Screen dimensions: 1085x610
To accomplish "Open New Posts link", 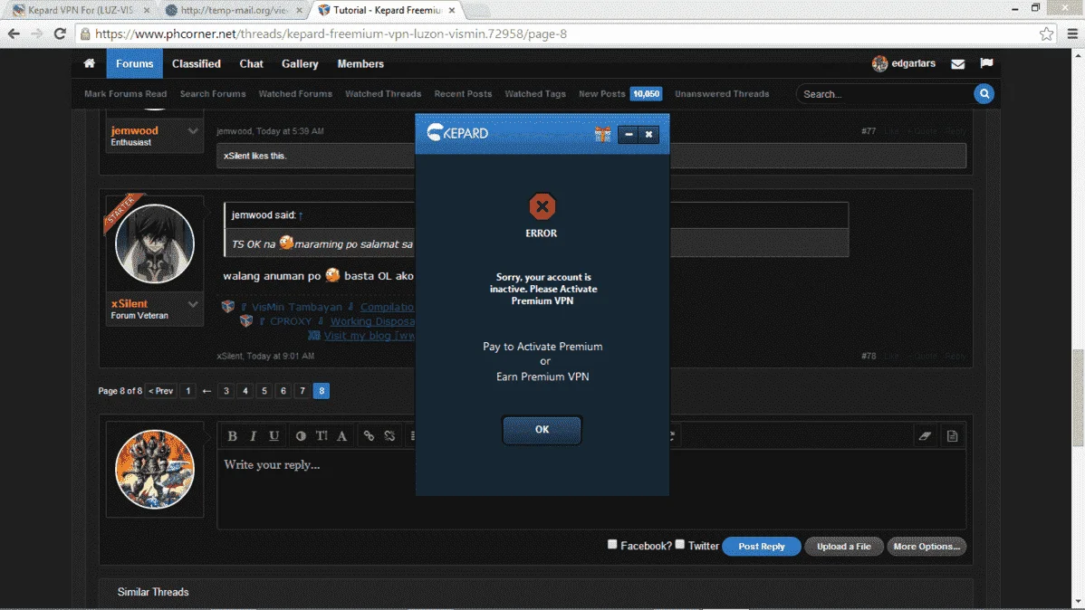I will [601, 93].
